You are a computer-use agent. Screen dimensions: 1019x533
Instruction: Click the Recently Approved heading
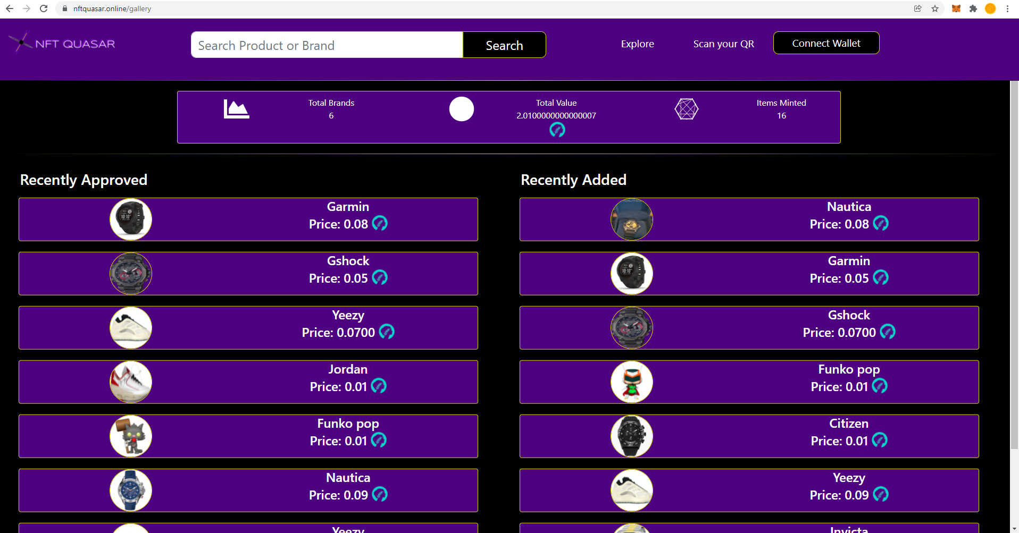[x=83, y=180]
